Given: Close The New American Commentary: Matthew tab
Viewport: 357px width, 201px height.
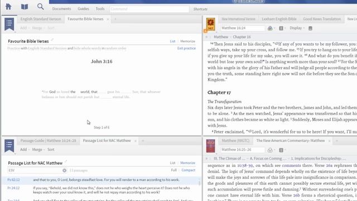Looking at the screenshot, I should click(x=329, y=141).
